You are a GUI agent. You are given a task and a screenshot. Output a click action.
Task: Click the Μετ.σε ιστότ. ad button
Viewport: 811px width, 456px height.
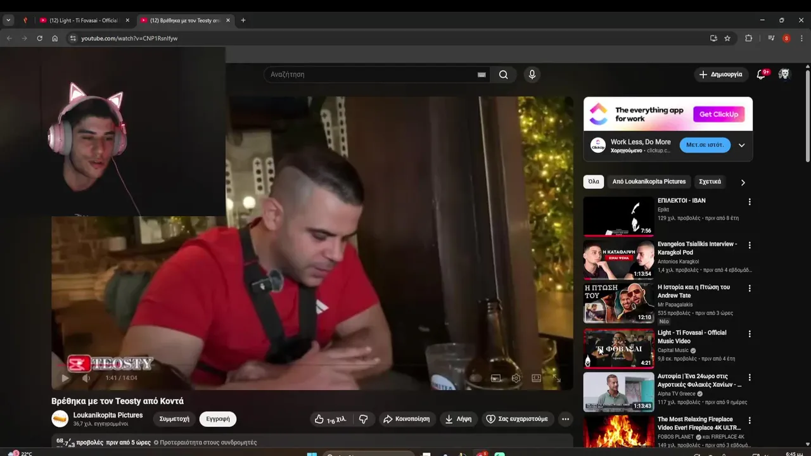coord(705,145)
